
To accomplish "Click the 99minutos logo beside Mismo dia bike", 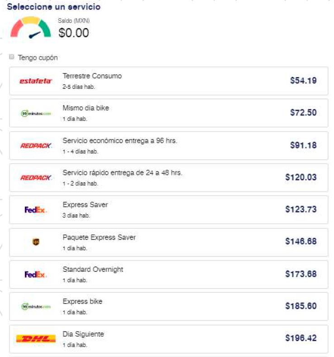I will point(36,113).
